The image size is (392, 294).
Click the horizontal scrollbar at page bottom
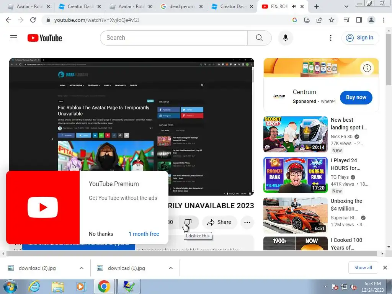coord(192,253)
